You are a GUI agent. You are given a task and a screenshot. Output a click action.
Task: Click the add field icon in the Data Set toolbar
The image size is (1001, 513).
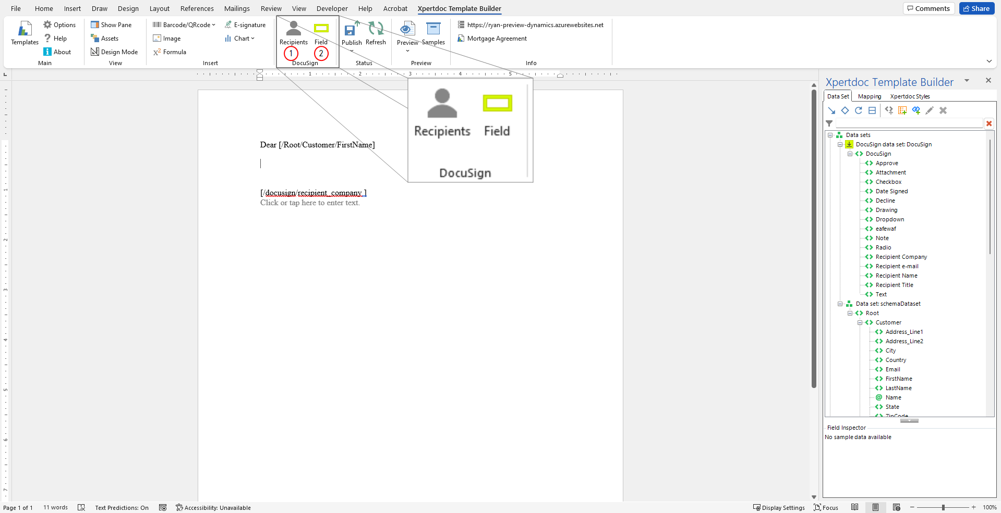point(889,110)
